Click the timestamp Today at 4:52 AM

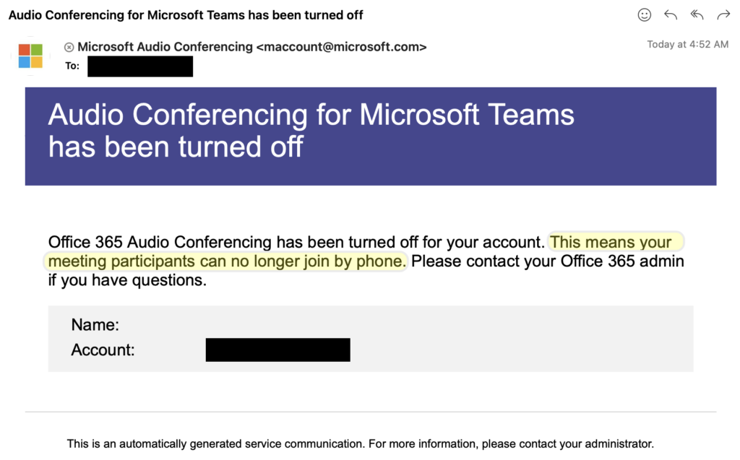(x=688, y=43)
